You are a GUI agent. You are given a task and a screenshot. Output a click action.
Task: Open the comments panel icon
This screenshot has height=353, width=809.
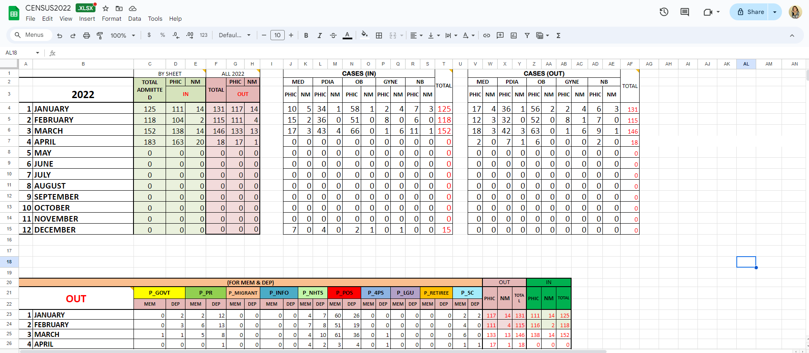(x=685, y=12)
